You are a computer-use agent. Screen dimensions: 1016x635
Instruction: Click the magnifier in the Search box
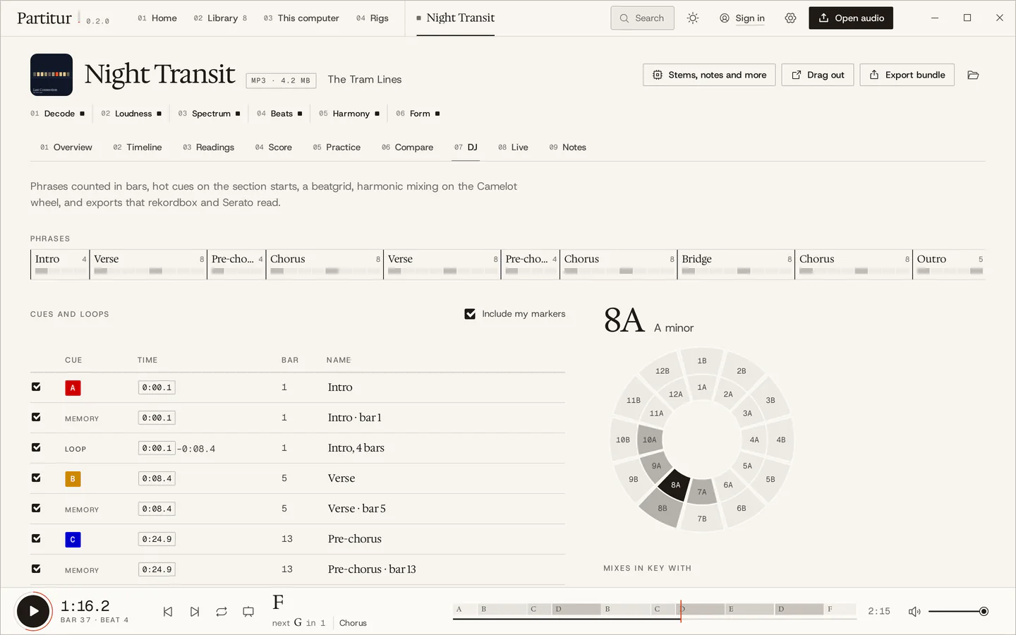pyautogui.click(x=624, y=18)
